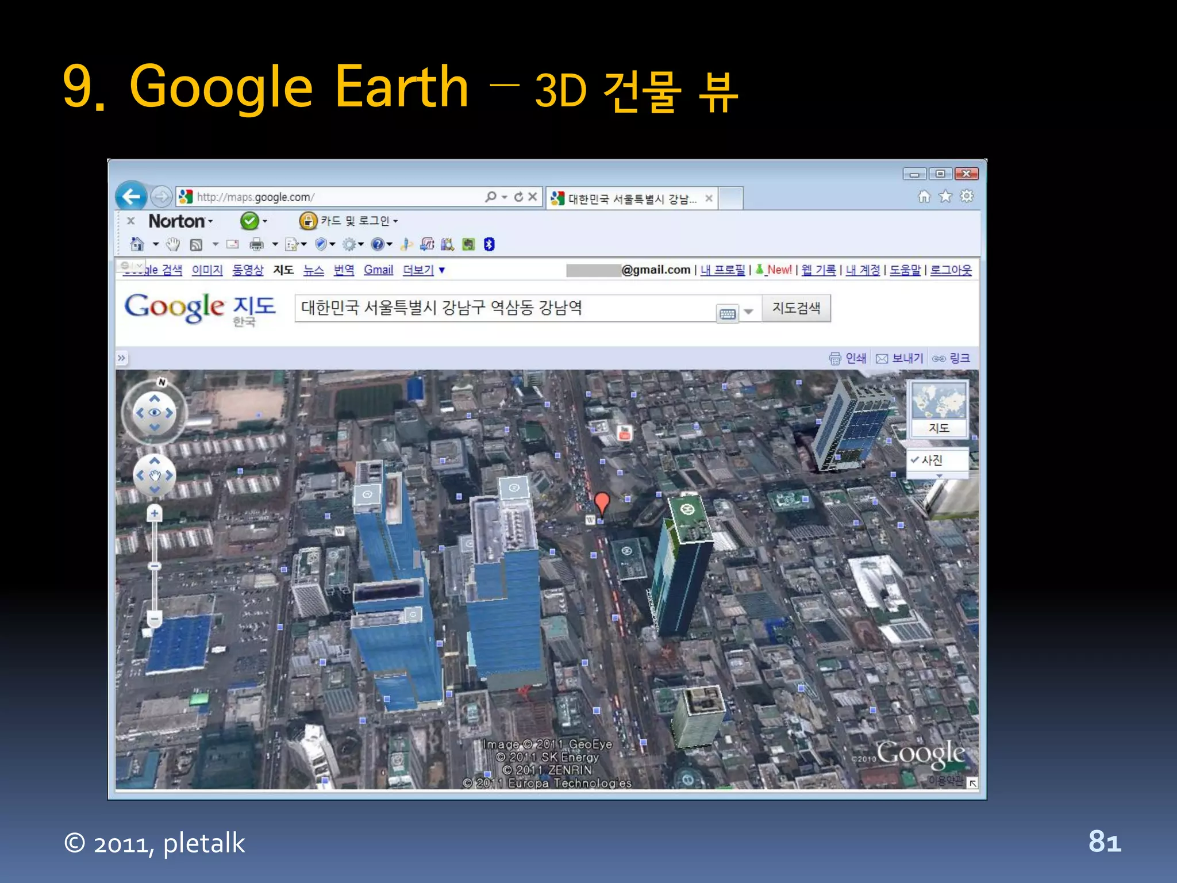Open the Norton toolbar menu
The width and height of the screenshot is (1177, 883).
point(180,221)
